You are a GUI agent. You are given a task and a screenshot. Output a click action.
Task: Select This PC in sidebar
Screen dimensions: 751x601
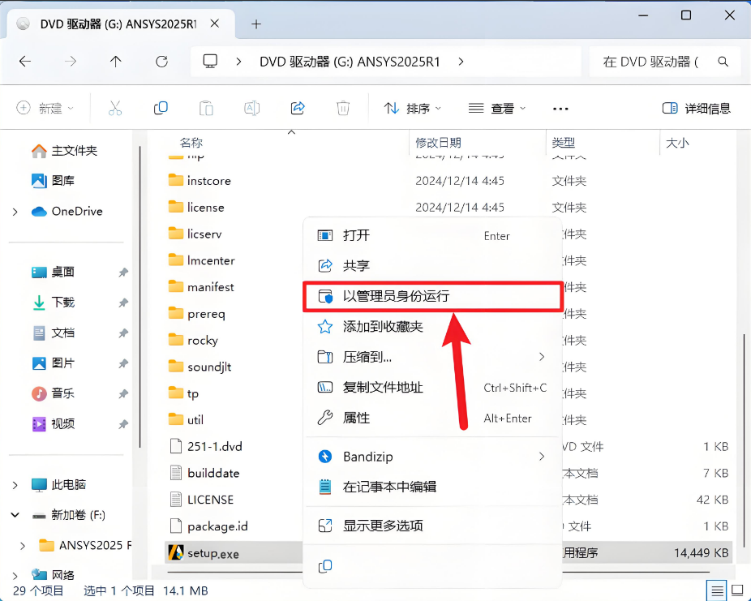58,485
